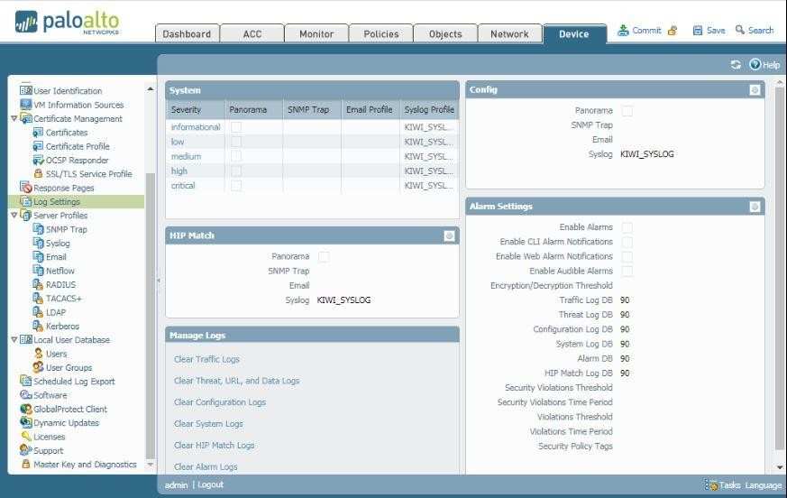The image size is (787, 498).
Task: Click the Logout link
Action: point(210,485)
